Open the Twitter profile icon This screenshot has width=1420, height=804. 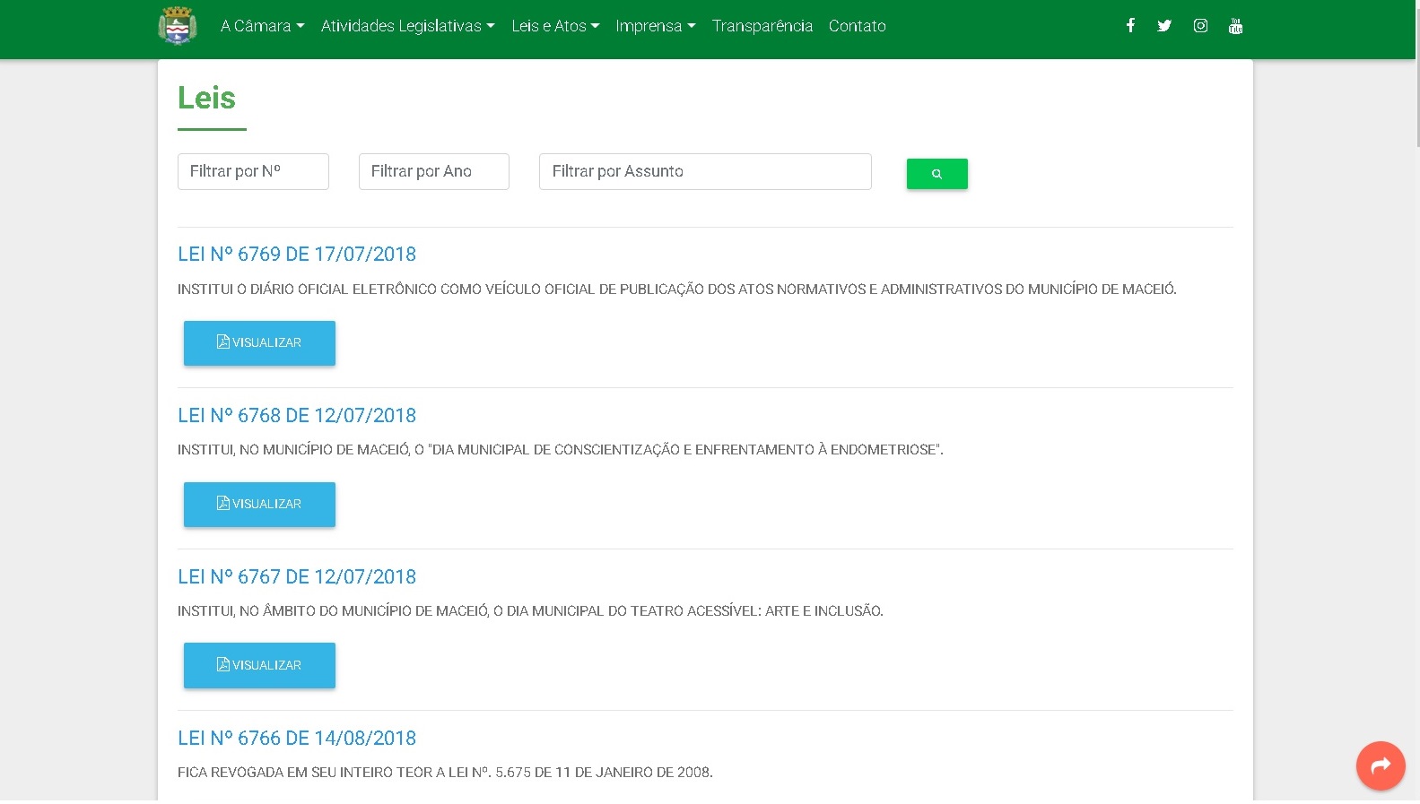1164,26
